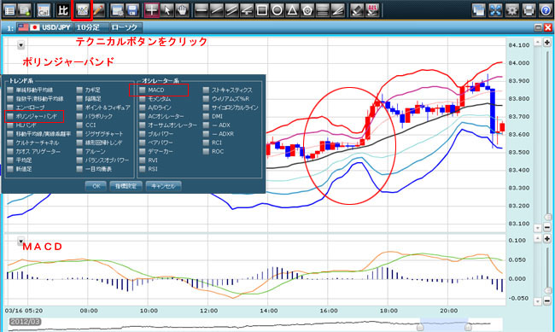
Task: Open the help question mark icon
Action: (x=545, y=10)
